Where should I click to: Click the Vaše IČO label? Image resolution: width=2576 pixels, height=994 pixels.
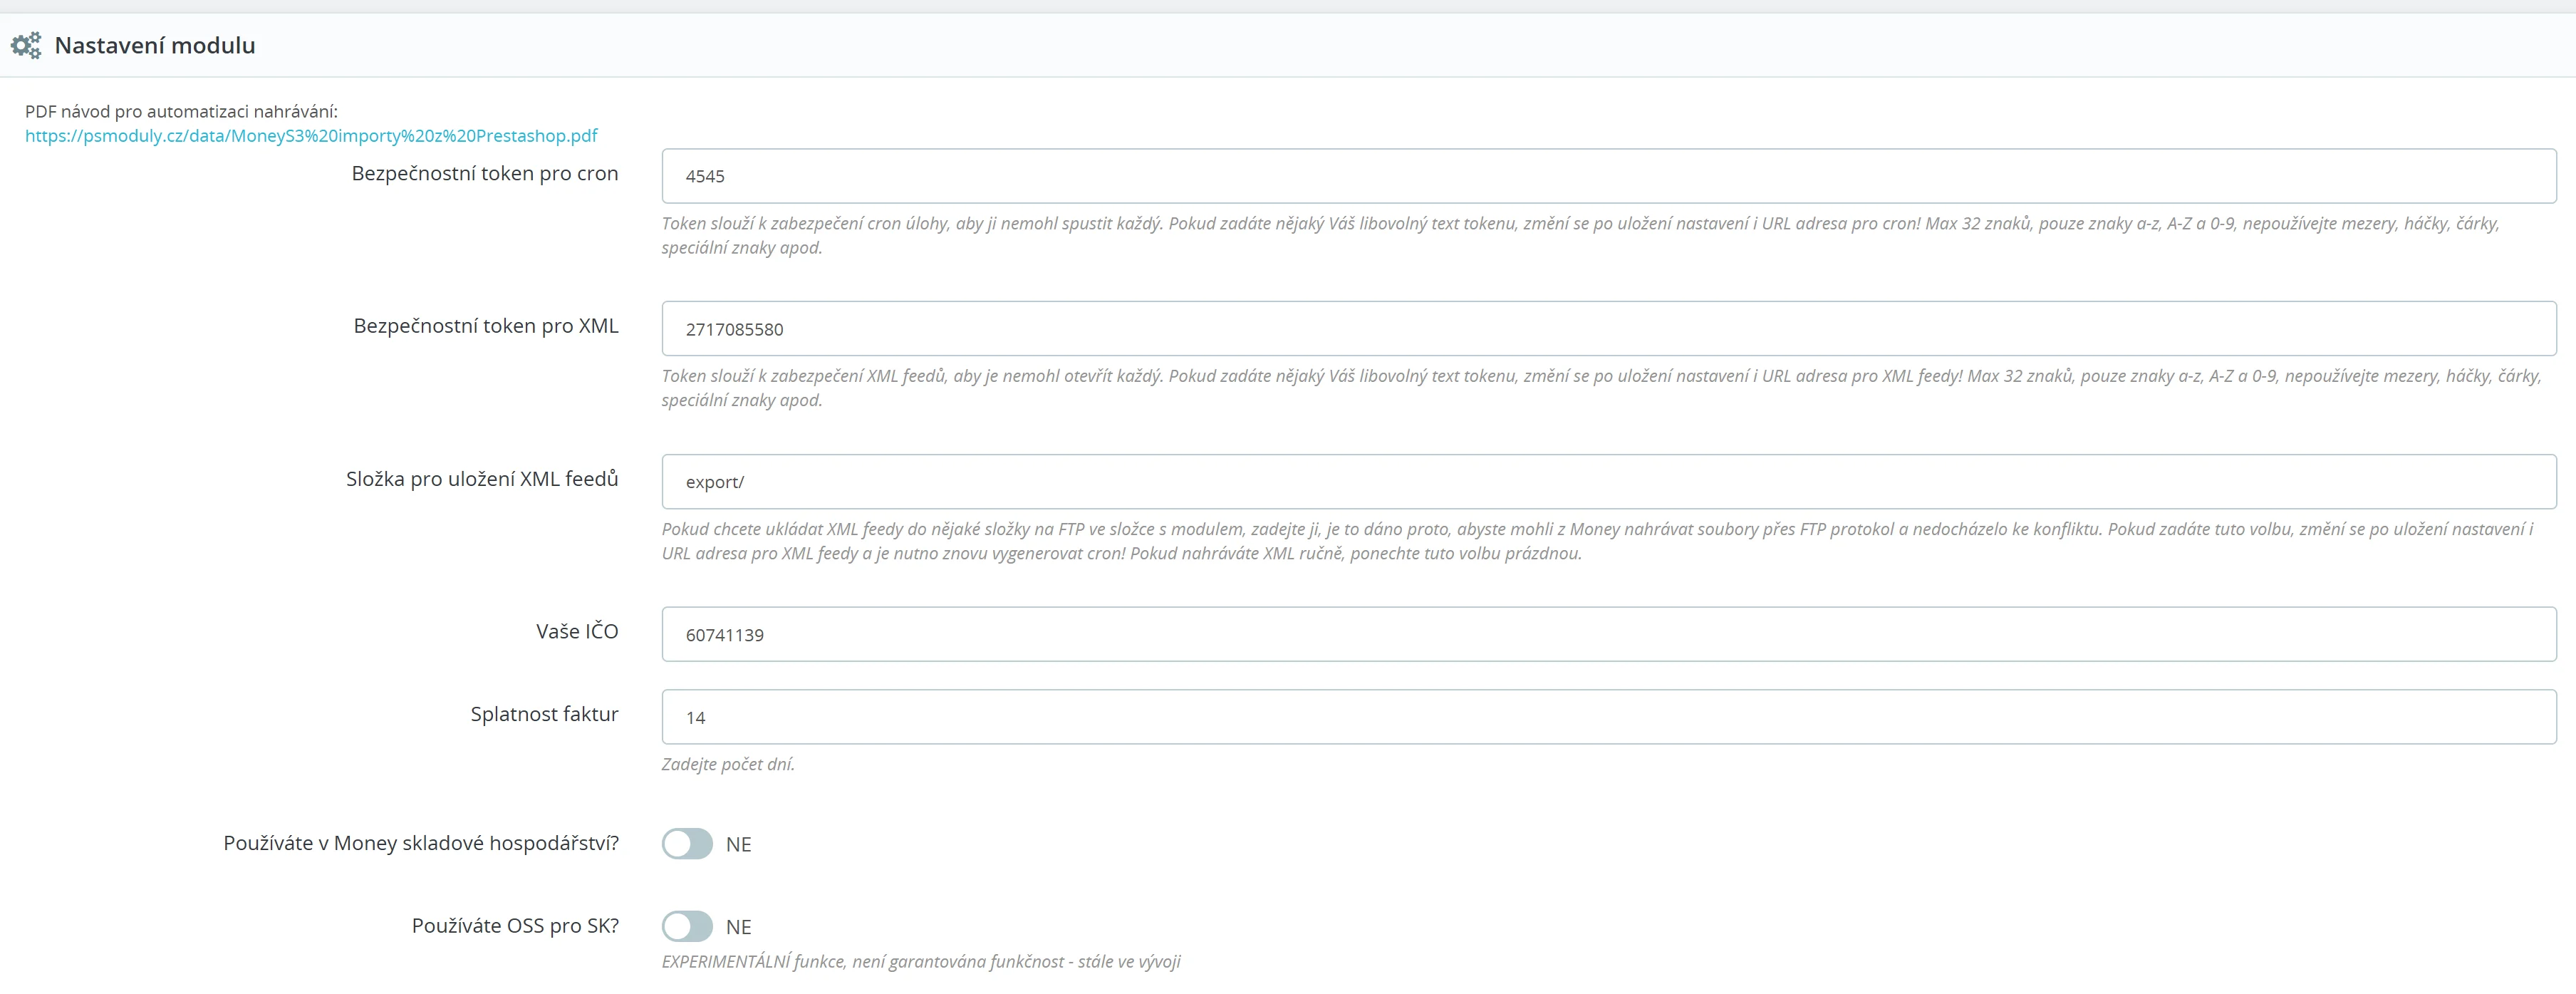click(x=577, y=631)
